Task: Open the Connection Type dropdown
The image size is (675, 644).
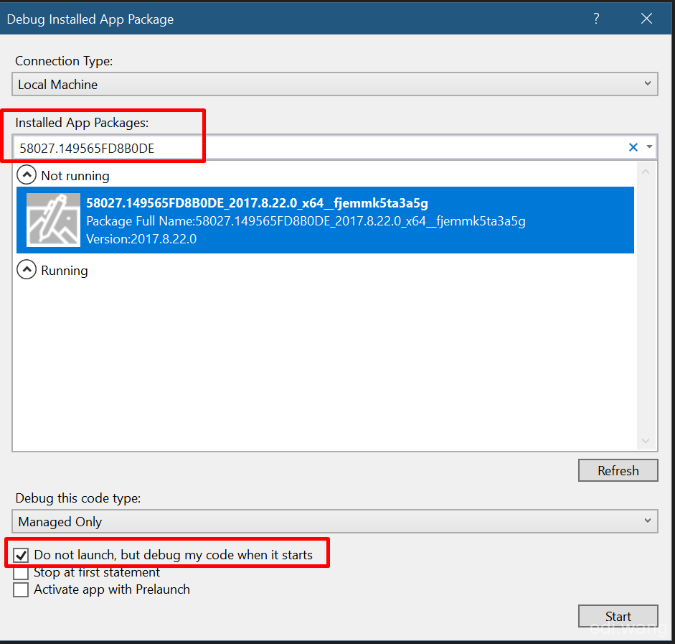Action: (x=335, y=84)
